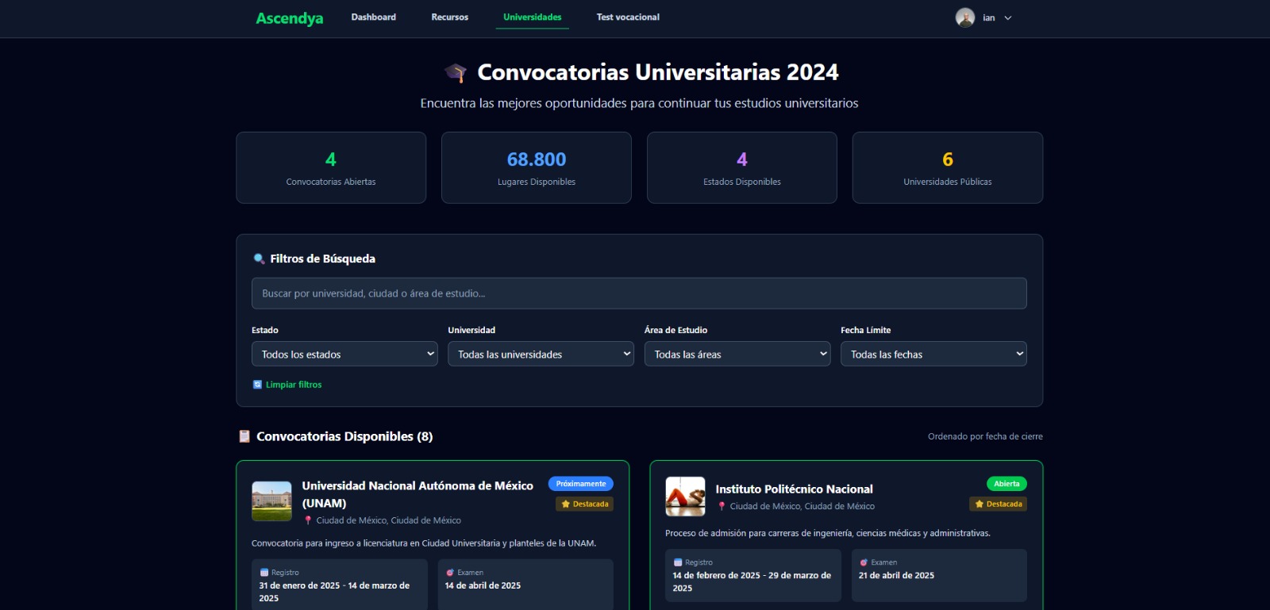This screenshot has height=610, width=1270.
Task: Open the Fecha Límite dropdown
Action: [933, 354]
